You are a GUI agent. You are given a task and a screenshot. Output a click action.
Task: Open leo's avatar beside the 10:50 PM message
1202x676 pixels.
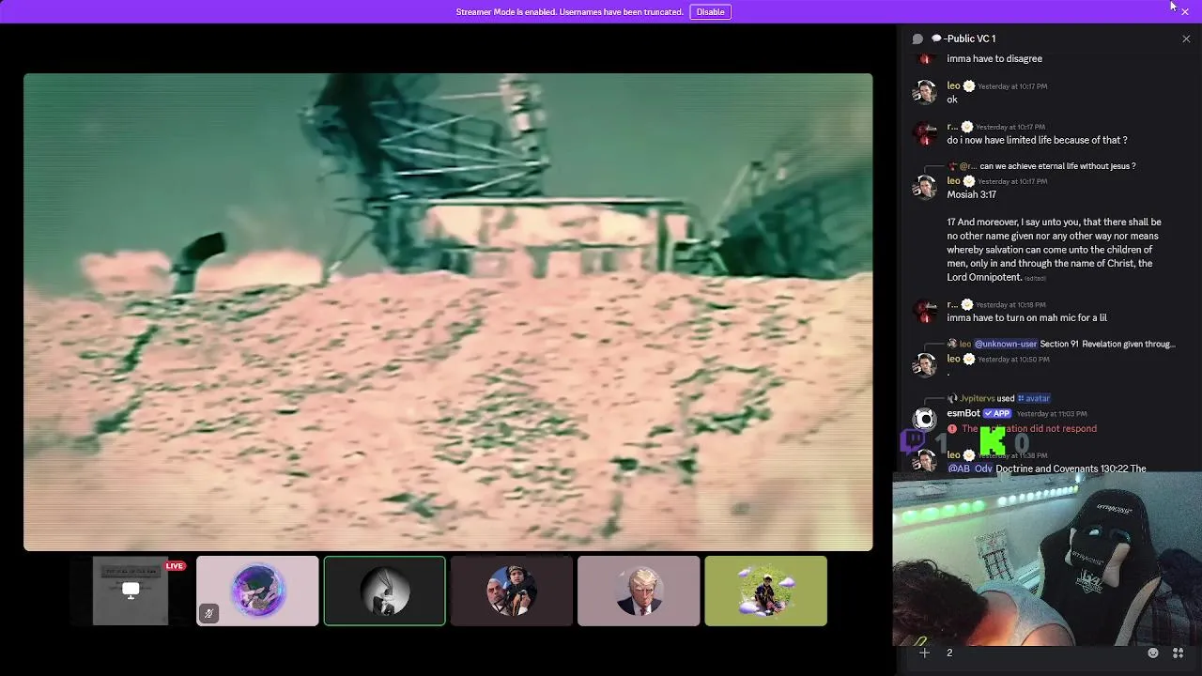(925, 365)
